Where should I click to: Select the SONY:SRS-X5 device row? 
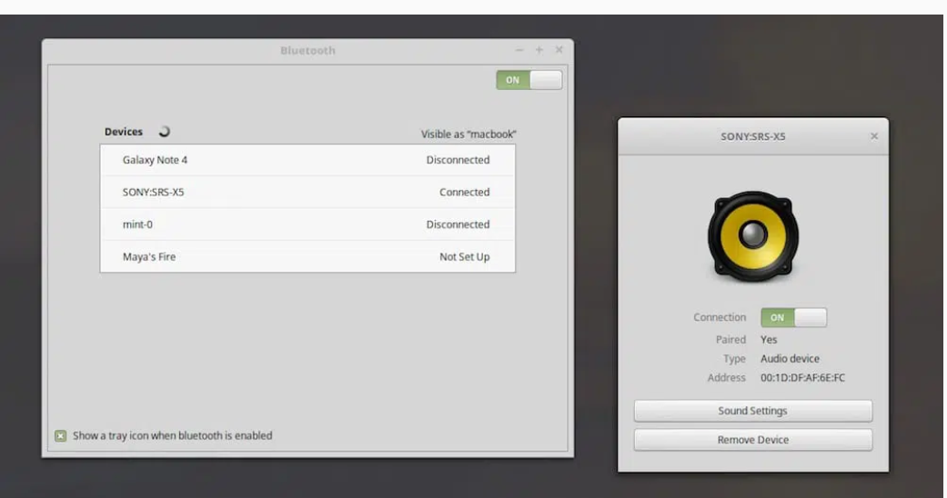[x=307, y=193]
